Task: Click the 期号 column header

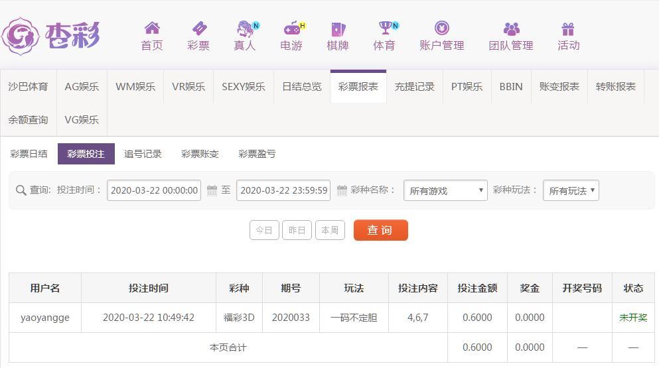Action: [x=291, y=288]
